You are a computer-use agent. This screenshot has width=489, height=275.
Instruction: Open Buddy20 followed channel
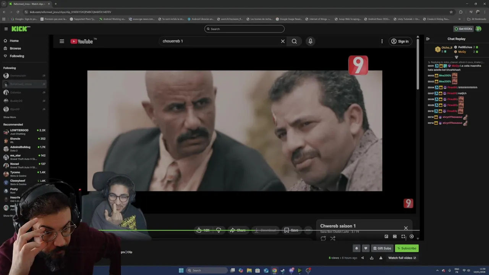(24, 101)
